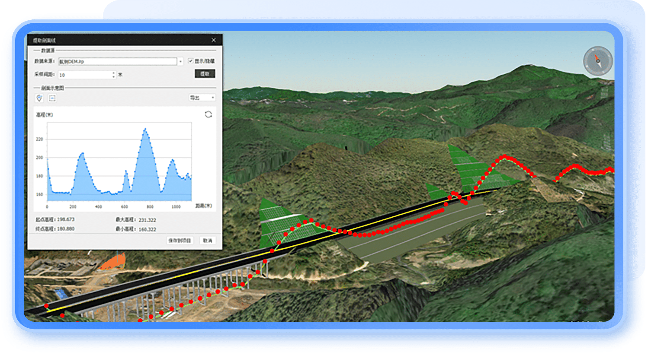
Task: Close the profile extraction dialog
Action: (214, 40)
